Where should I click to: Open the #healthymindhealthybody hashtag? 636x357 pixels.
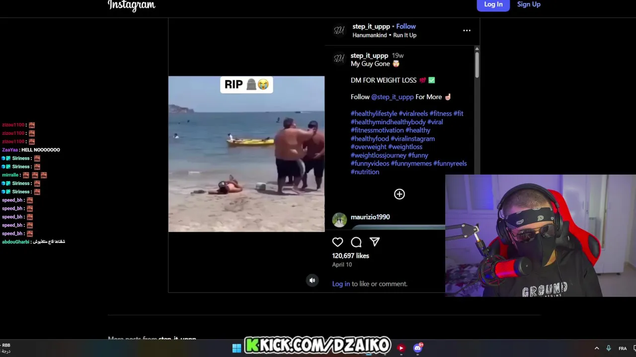[388, 122]
